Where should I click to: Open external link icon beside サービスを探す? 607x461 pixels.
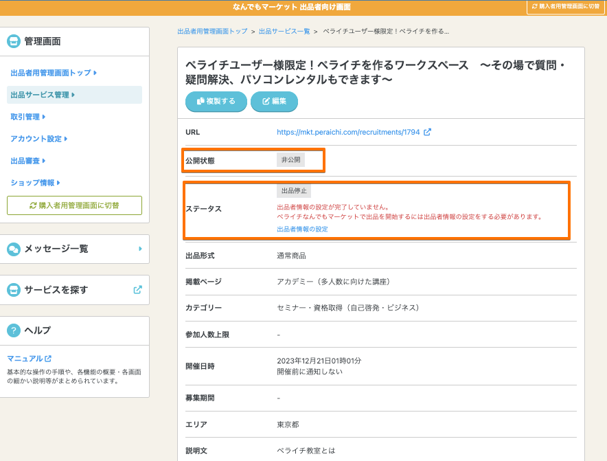coord(137,290)
